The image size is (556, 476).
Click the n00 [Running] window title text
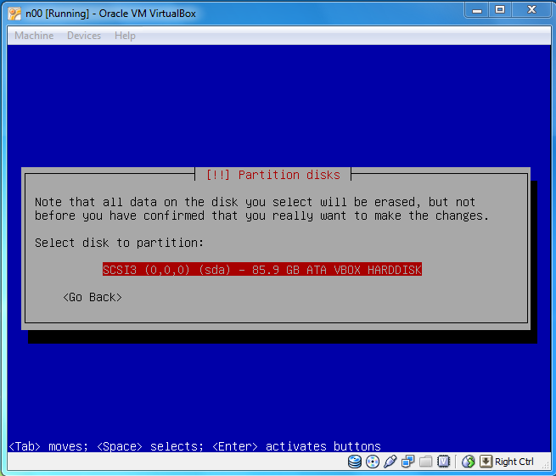point(110,14)
